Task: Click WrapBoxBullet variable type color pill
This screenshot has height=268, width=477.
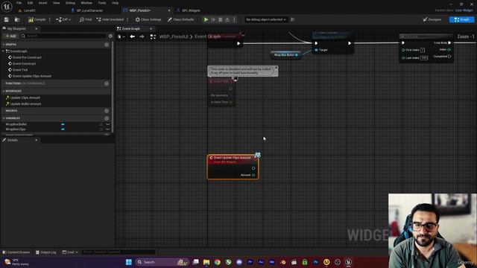Action: pyautogui.click(x=63, y=124)
